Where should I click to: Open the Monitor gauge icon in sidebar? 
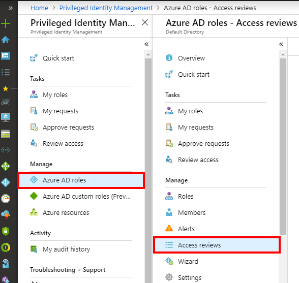[6, 199]
